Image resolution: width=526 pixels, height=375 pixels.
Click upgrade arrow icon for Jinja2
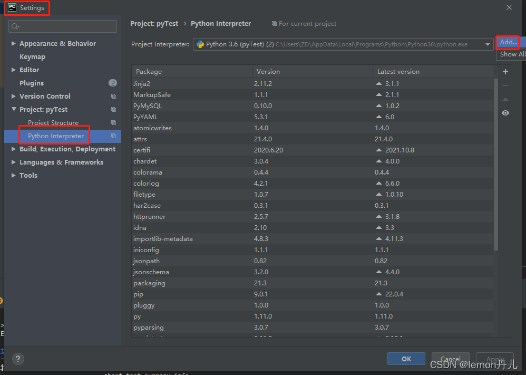coord(379,83)
